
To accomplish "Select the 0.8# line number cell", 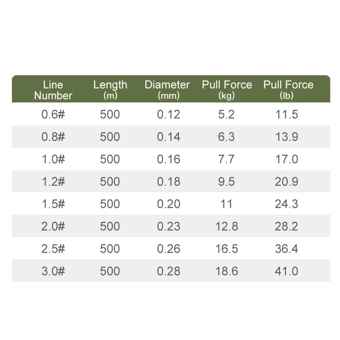I will click(53, 136).
